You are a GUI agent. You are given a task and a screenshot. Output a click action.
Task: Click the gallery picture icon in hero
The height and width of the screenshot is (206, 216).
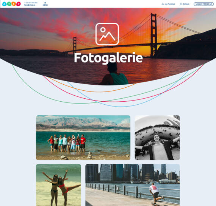pyautogui.click(x=107, y=34)
